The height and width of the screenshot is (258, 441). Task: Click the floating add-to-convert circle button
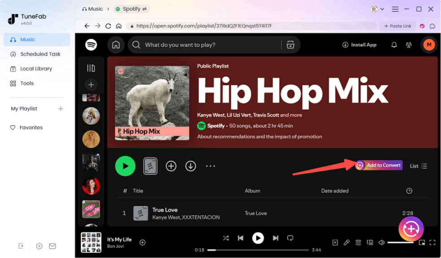pyautogui.click(x=411, y=229)
